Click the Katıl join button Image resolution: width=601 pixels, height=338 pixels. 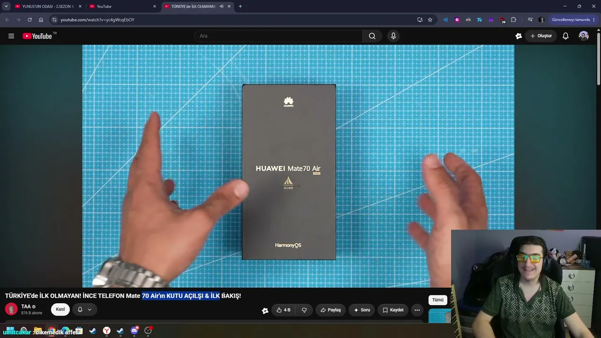(x=61, y=309)
